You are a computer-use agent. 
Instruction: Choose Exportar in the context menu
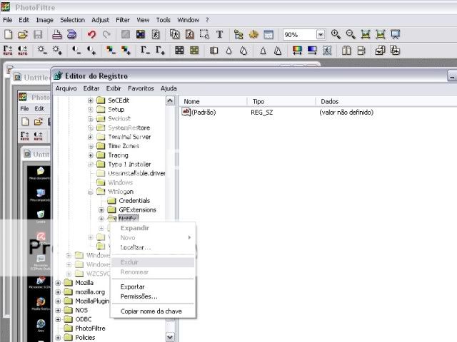pyautogui.click(x=153, y=286)
